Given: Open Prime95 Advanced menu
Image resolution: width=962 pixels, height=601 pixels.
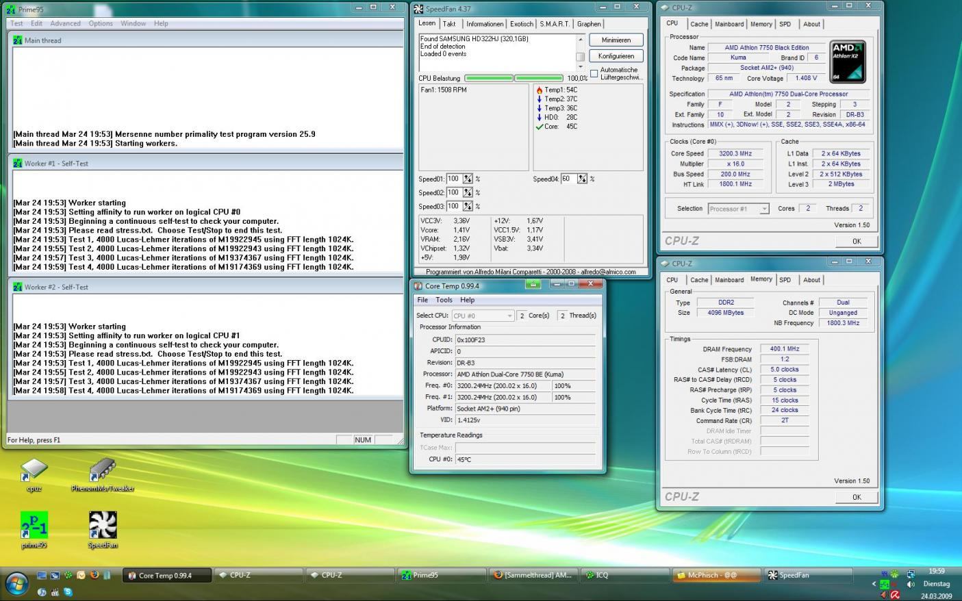Looking at the screenshot, I should coord(65,23).
